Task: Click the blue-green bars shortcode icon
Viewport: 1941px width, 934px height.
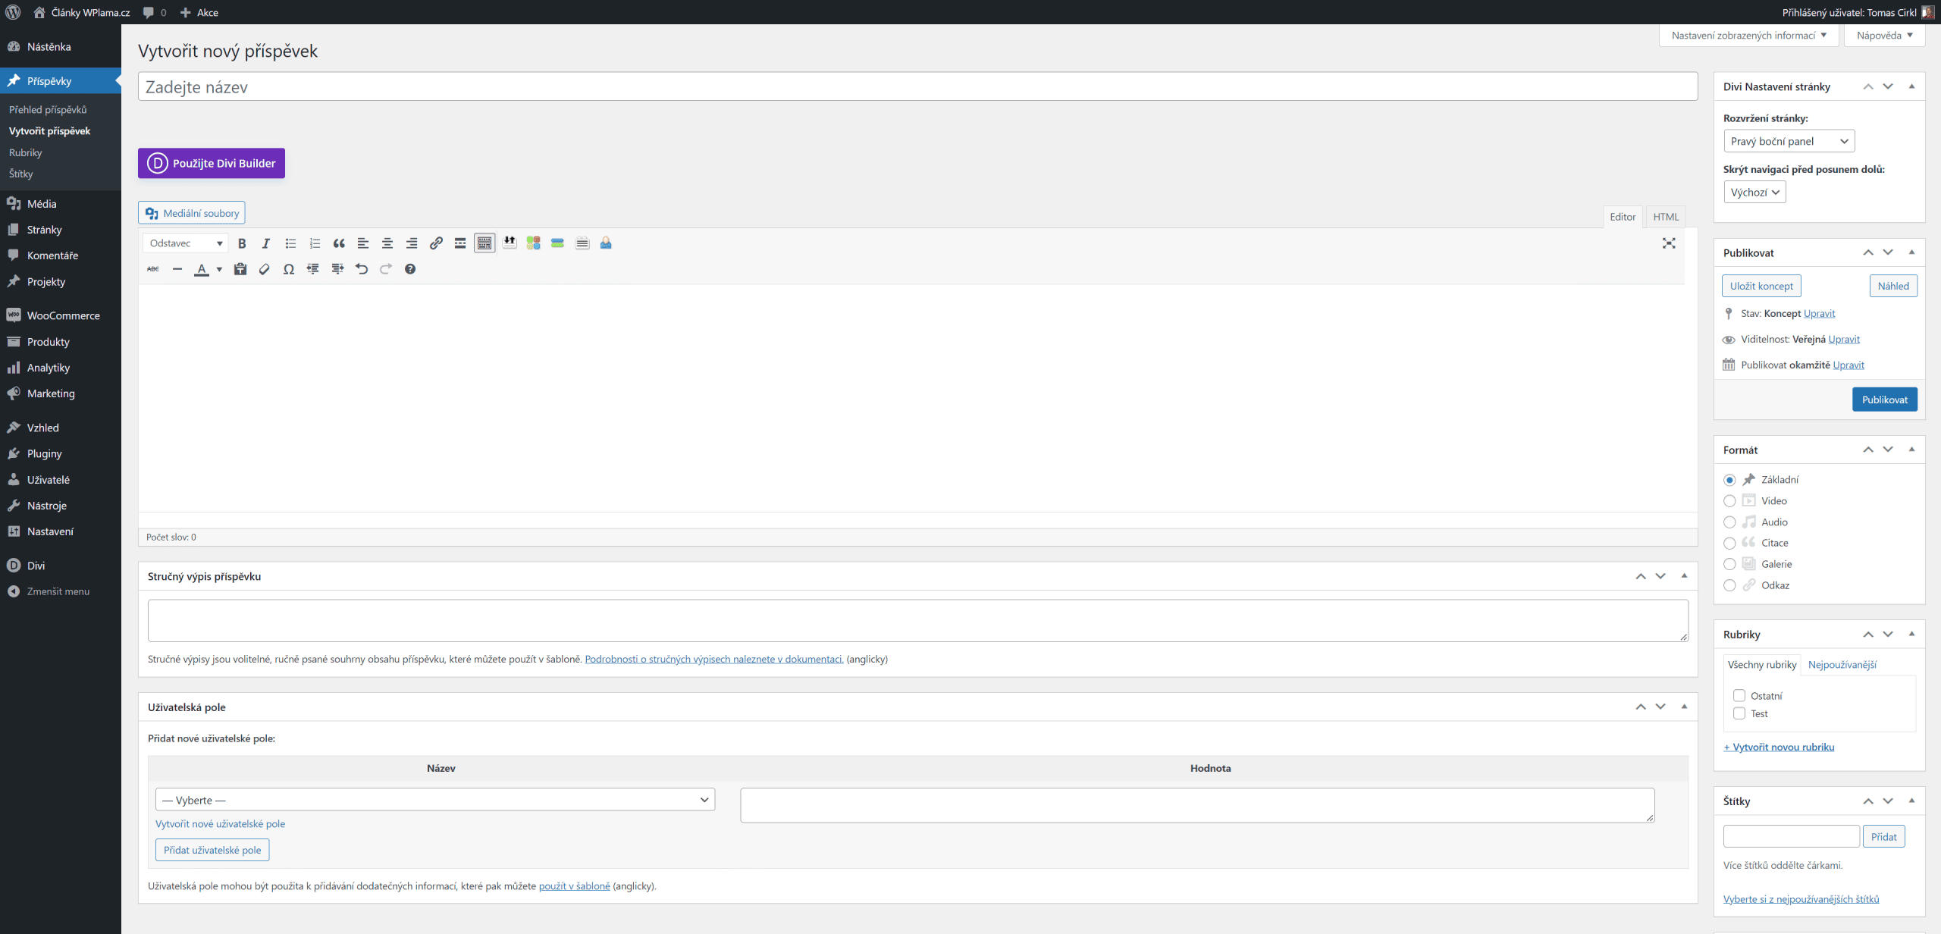Action: [x=558, y=243]
